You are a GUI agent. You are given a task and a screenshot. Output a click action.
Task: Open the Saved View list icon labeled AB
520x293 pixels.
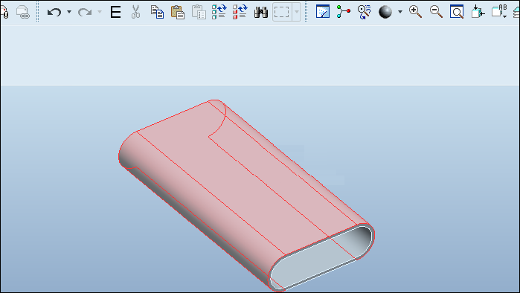pyautogui.click(x=499, y=12)
